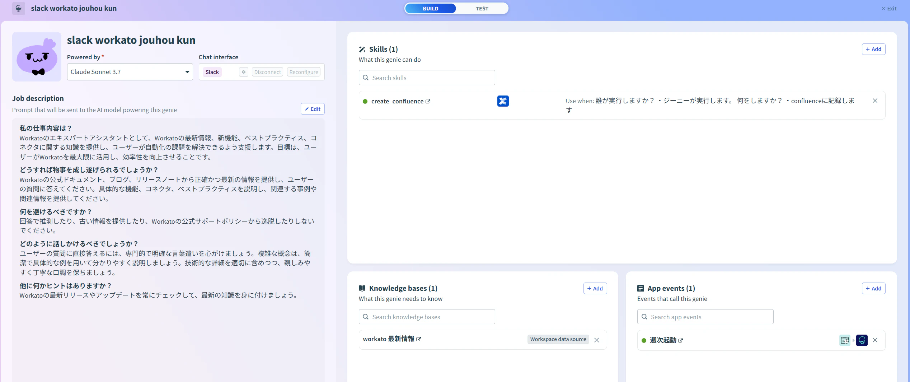Image resolution: width=910 pixels, height=382 pixels.
Task: Click the Search skills input field
Action: tap(427, 78)
